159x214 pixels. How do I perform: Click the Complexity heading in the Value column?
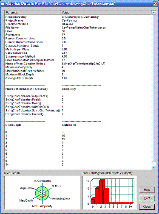click(x=69, y=89)
